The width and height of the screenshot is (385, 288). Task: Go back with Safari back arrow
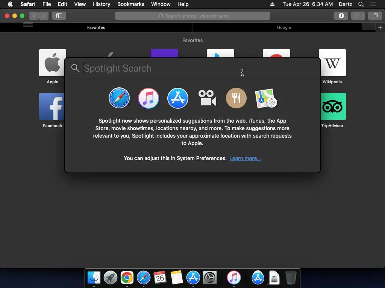(34, 16)
